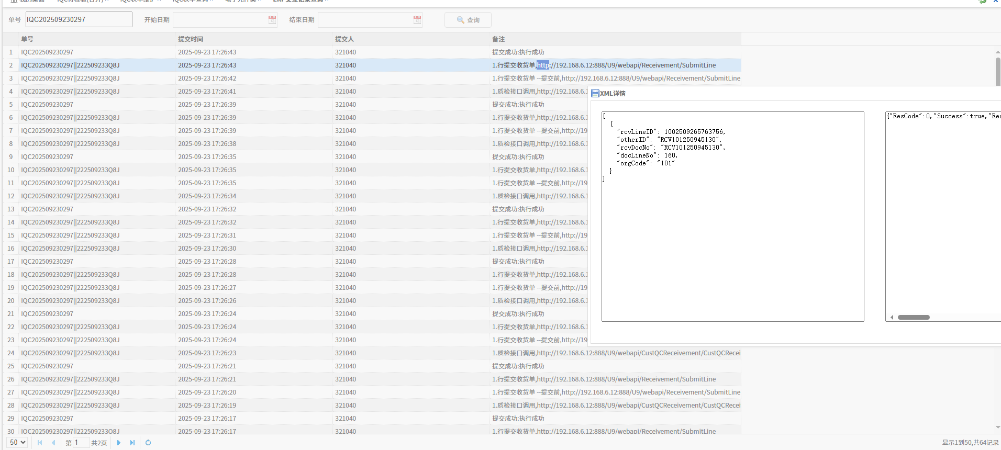Expand the 50 rows-per-page dropdown
The width and height of the screenshot is (1001, 450).
coord(18,443)
